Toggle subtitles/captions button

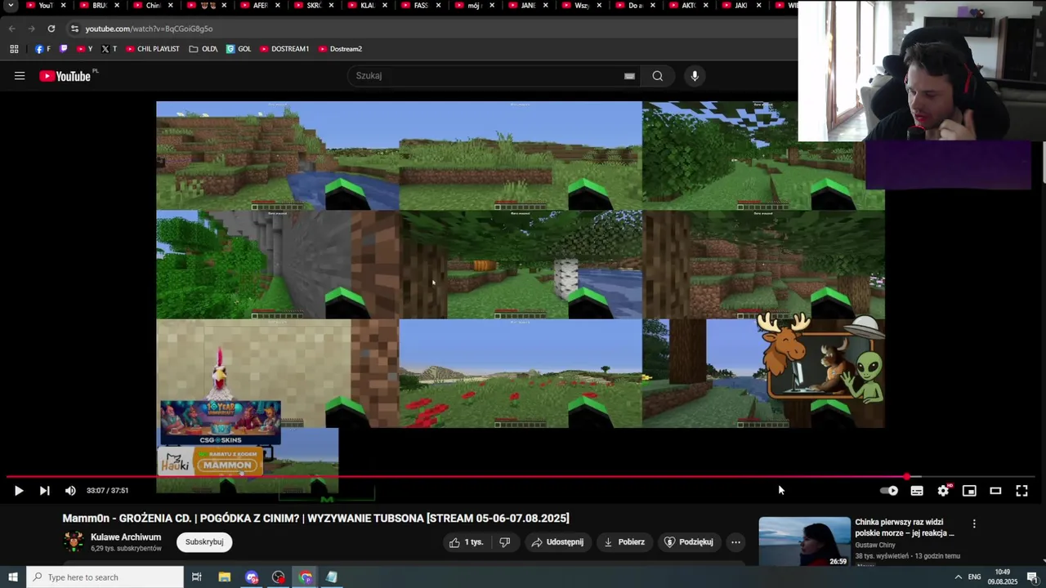tap(917, 491)
